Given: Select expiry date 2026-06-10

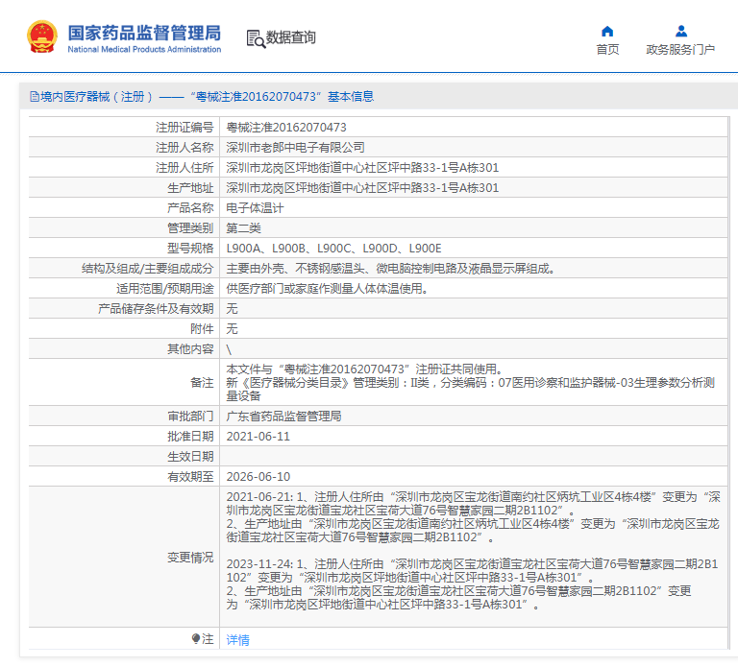Looking at the screenshot, I should (x=258, y=477).
